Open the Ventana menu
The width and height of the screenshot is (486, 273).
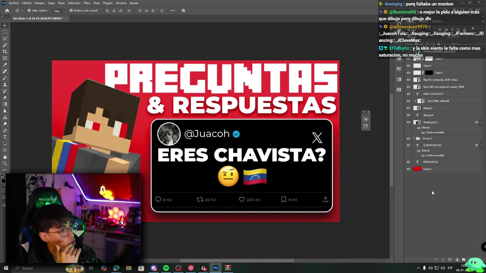[121, 3]
